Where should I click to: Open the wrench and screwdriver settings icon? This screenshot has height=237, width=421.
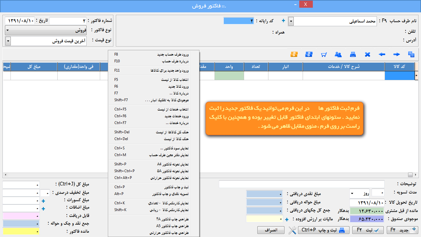pyautogui.click(x=292, y=230)
